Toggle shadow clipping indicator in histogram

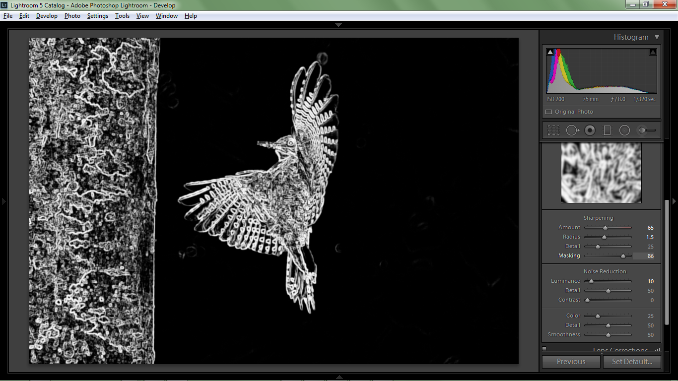pos(550,52)
